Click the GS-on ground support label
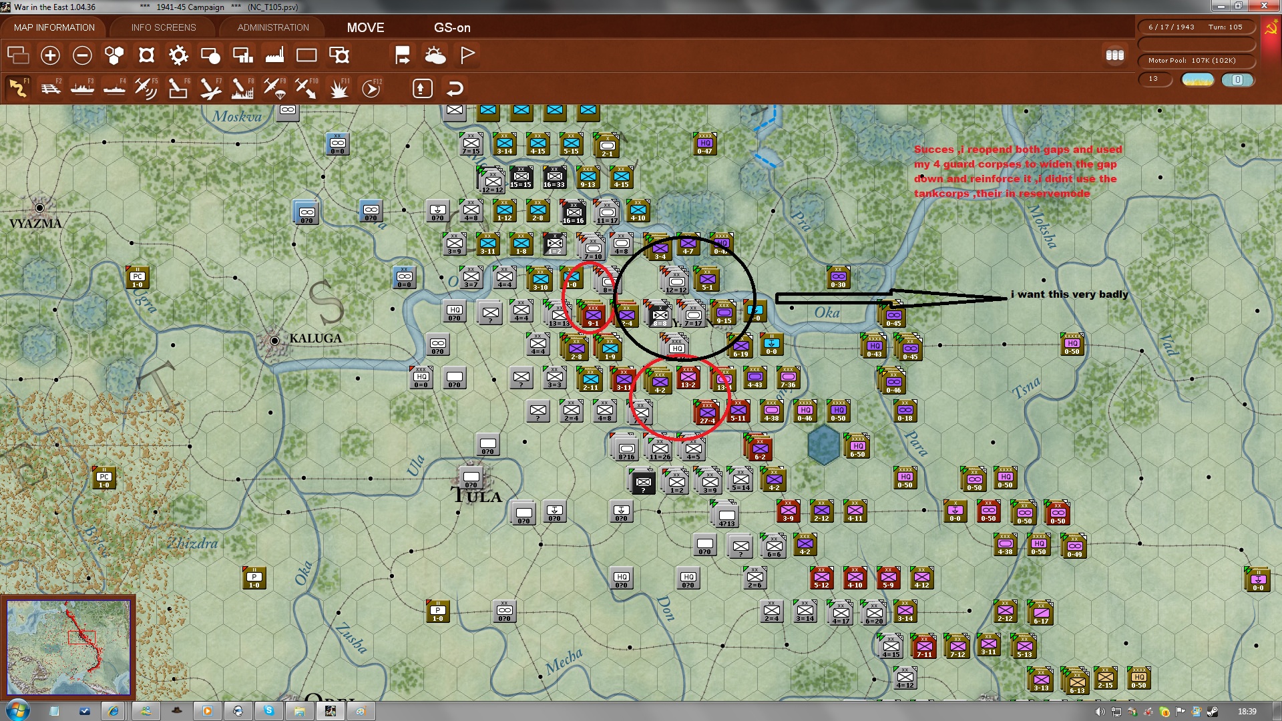This screenshot has width=1282, height=721. 452,27
